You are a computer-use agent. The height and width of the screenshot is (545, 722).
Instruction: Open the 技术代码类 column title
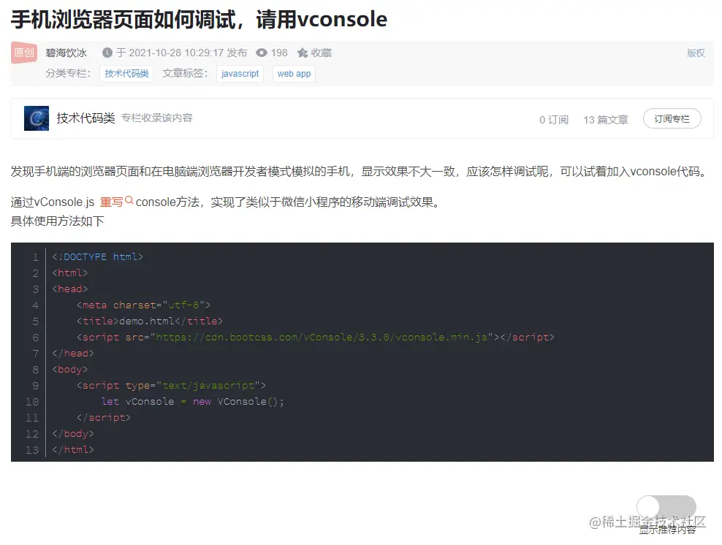(85, 118)
